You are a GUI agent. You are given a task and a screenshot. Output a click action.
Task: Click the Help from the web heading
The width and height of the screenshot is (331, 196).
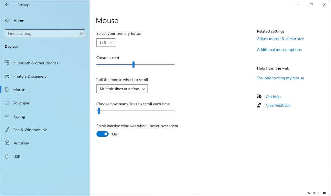(273, 68)
